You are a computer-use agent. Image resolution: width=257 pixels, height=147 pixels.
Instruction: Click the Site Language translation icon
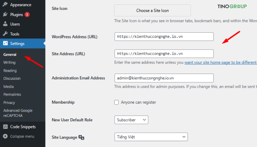81,137
